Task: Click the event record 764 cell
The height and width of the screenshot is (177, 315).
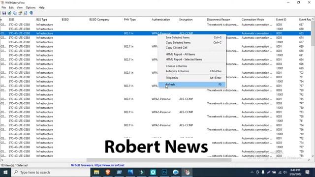Action: click(301, 125)
